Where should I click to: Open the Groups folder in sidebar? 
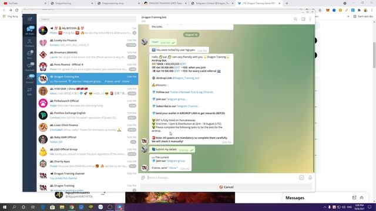(29, 79)
